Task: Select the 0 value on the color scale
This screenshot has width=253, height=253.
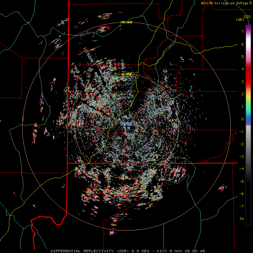Action: coord(243,119)
